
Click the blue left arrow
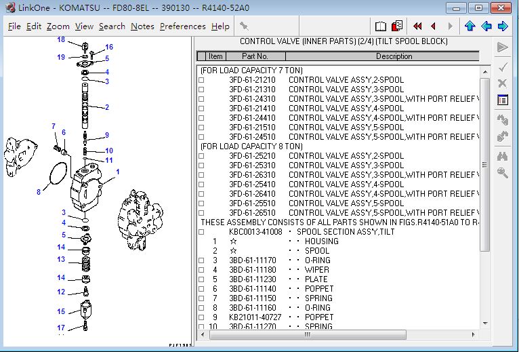point(486,26)
